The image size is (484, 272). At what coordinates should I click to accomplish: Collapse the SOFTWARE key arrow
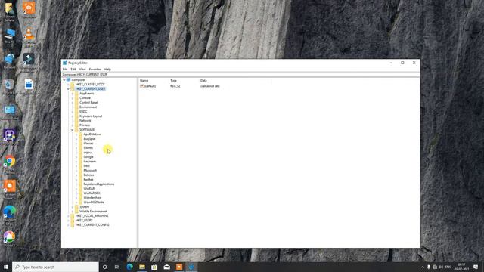pyautogui.click(x=73, y=129)
